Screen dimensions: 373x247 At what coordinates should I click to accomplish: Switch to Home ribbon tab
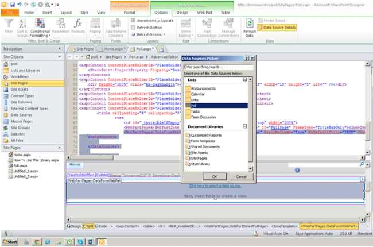pos(29,13)
